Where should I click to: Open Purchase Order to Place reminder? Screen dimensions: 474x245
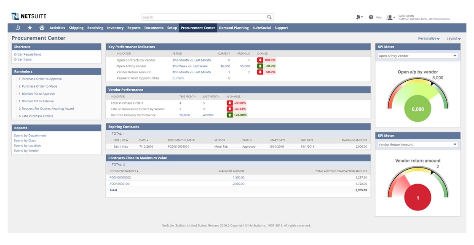pyautogui.click(x=39, y=86)
